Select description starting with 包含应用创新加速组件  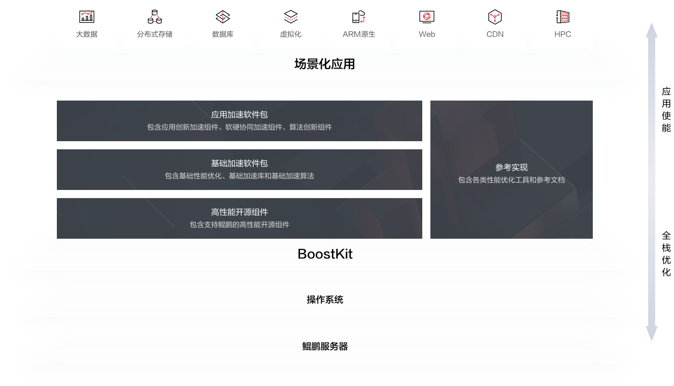tap(240, 127)
